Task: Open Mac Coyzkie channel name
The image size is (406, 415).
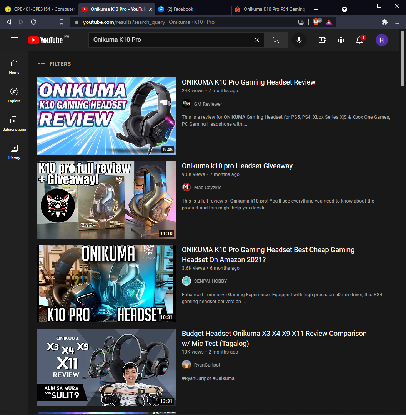Action: coord(208,188)
